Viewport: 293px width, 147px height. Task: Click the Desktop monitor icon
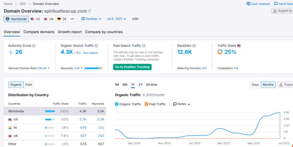(83, 19)
